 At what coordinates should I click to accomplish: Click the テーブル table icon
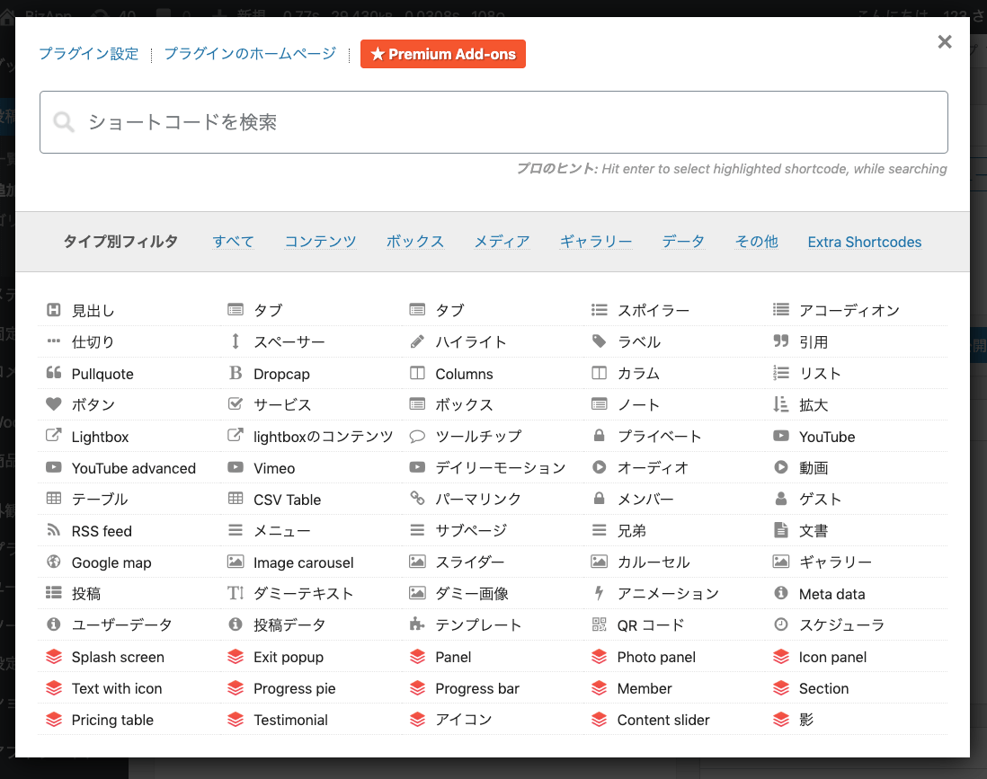point(54,499)
